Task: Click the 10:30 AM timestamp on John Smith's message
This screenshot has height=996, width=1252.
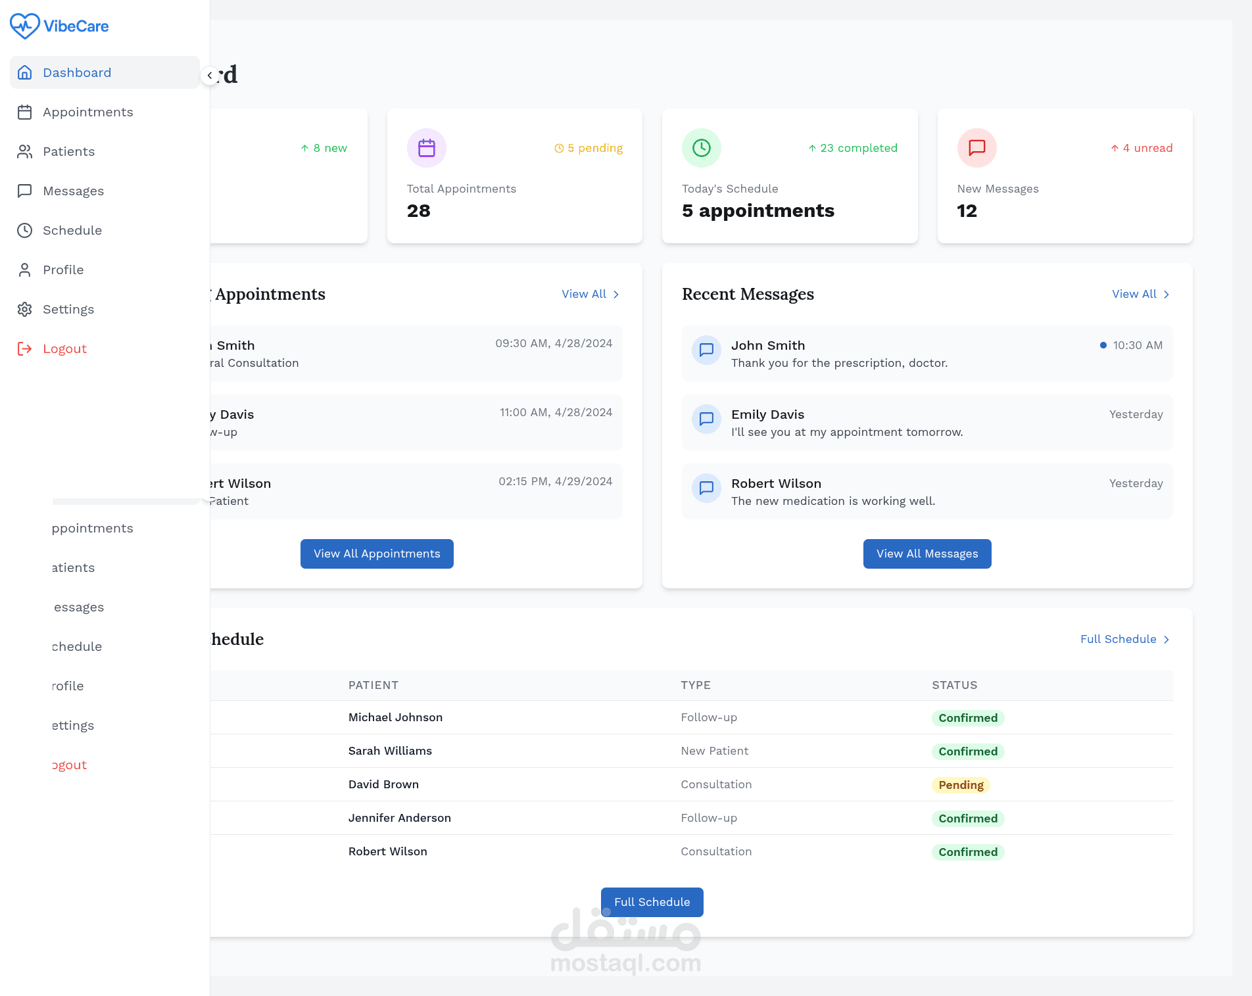Action: (1138, 345)
